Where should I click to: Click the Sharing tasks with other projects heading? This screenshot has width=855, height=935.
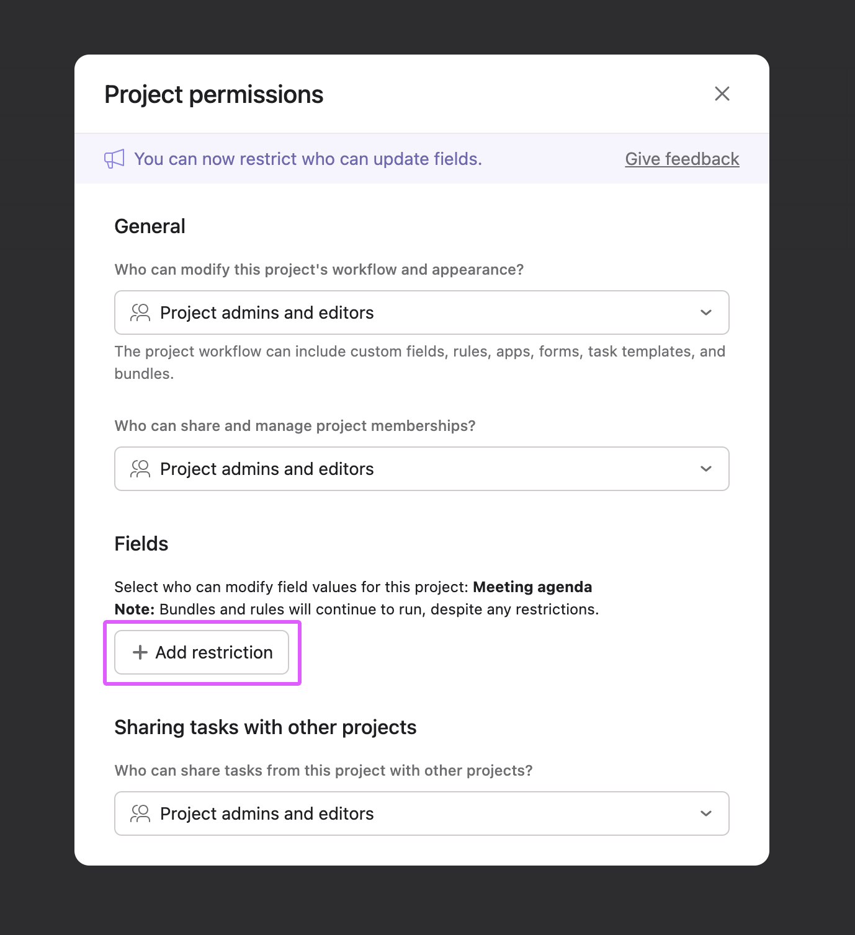(x=265, y=727)
